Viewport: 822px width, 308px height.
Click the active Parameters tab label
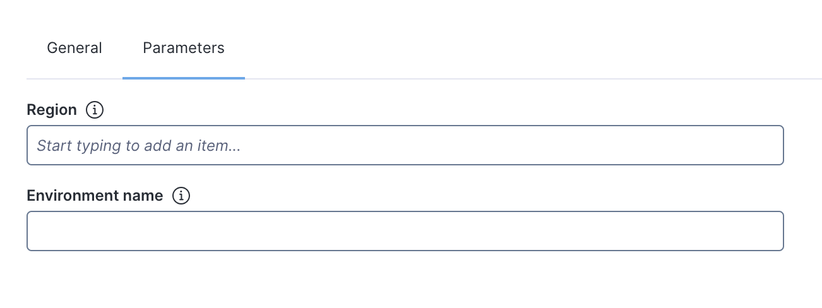(183, 48)
